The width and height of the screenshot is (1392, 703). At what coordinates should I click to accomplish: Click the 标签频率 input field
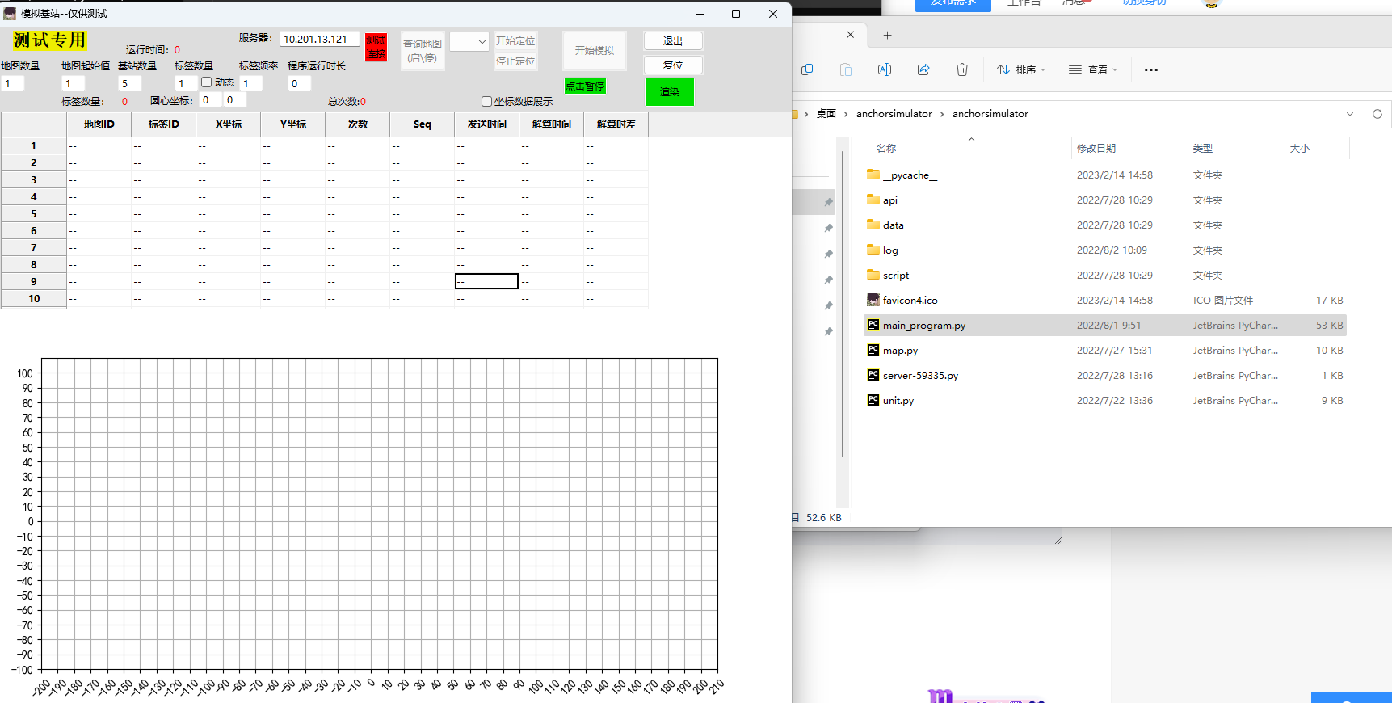click(x=251, y=83)
